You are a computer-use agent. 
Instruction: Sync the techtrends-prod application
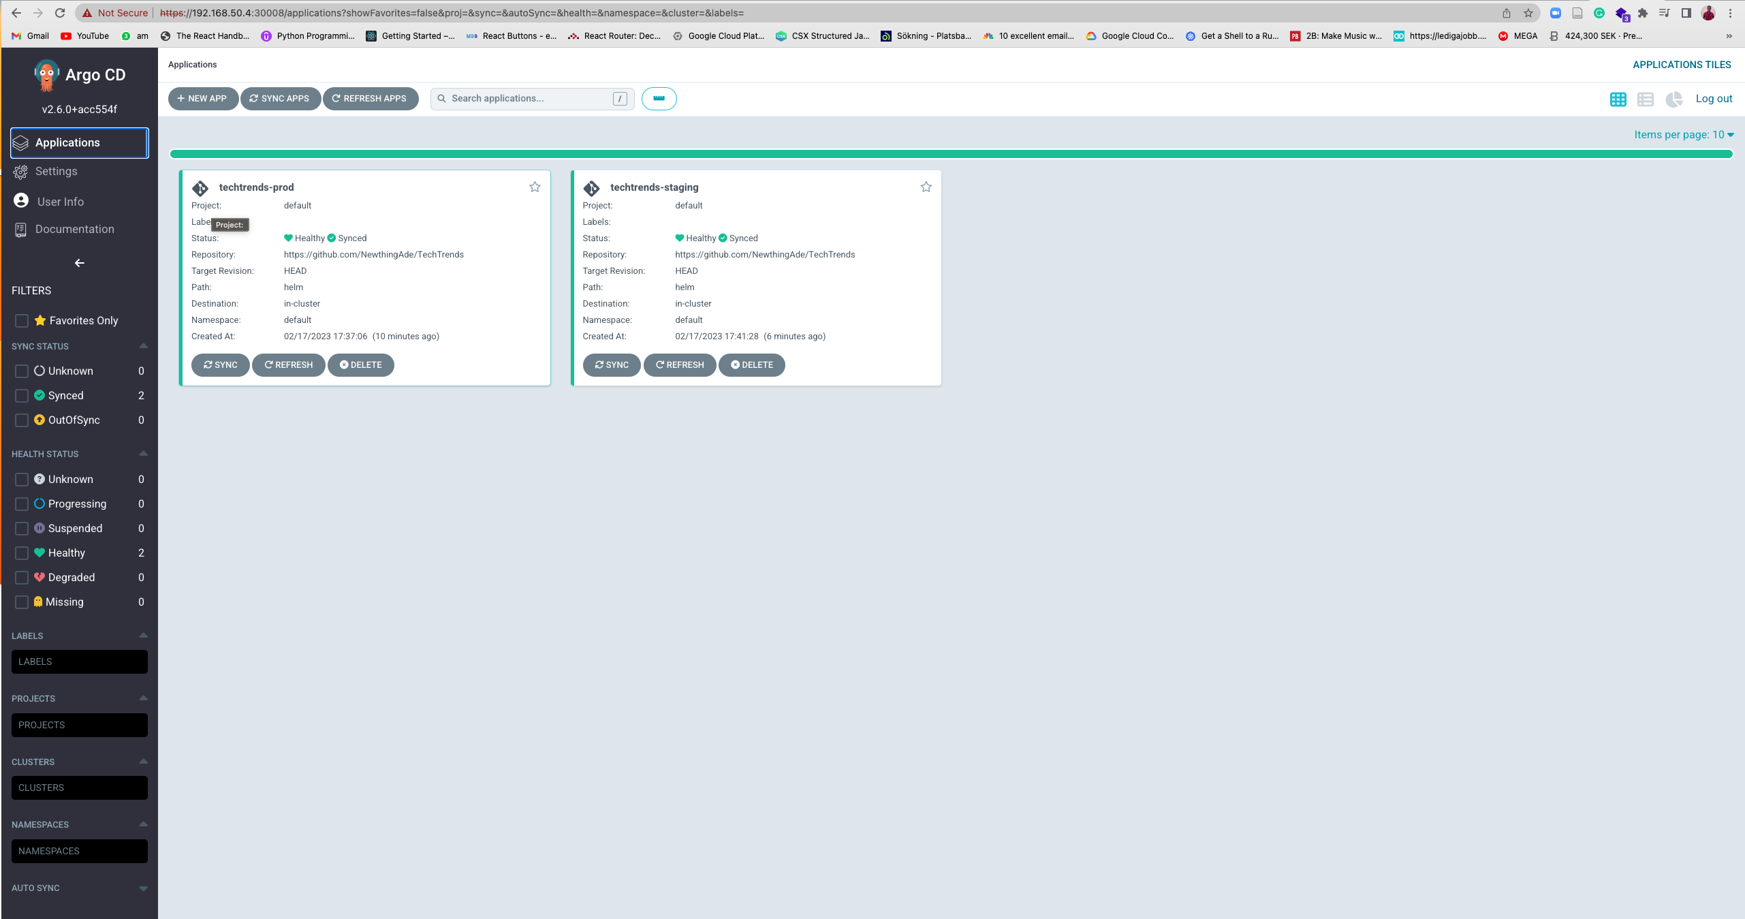point(220,364)
